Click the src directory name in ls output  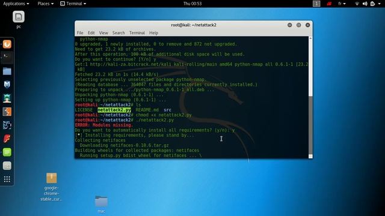coord(167,110)
